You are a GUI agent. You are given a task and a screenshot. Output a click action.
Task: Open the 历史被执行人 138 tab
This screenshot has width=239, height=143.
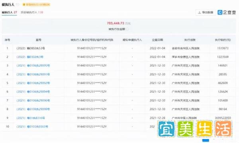tap(32, 12)
